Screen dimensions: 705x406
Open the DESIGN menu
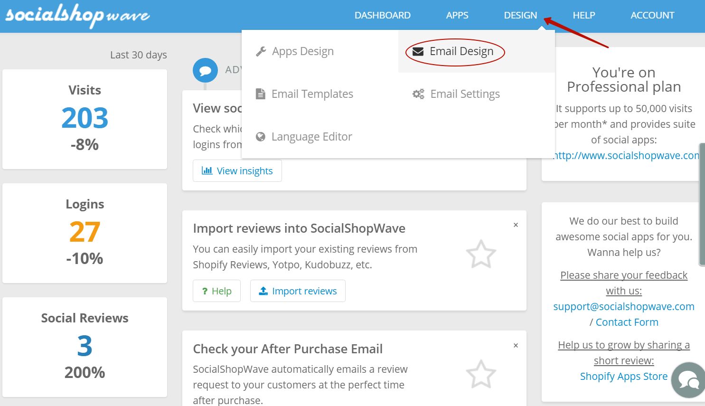[520, 15]
